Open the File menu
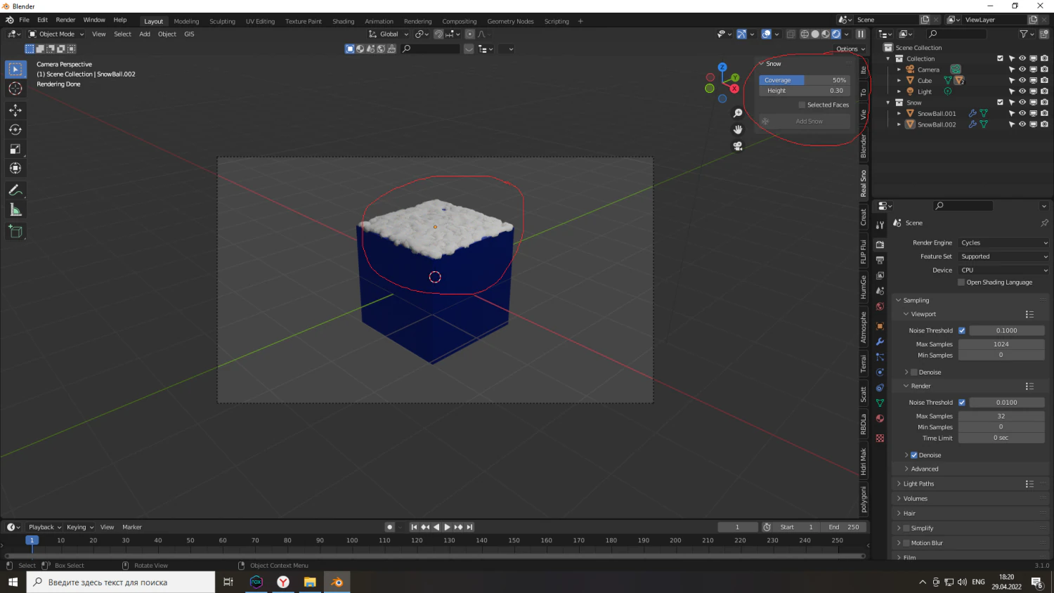 pos(24,20)
